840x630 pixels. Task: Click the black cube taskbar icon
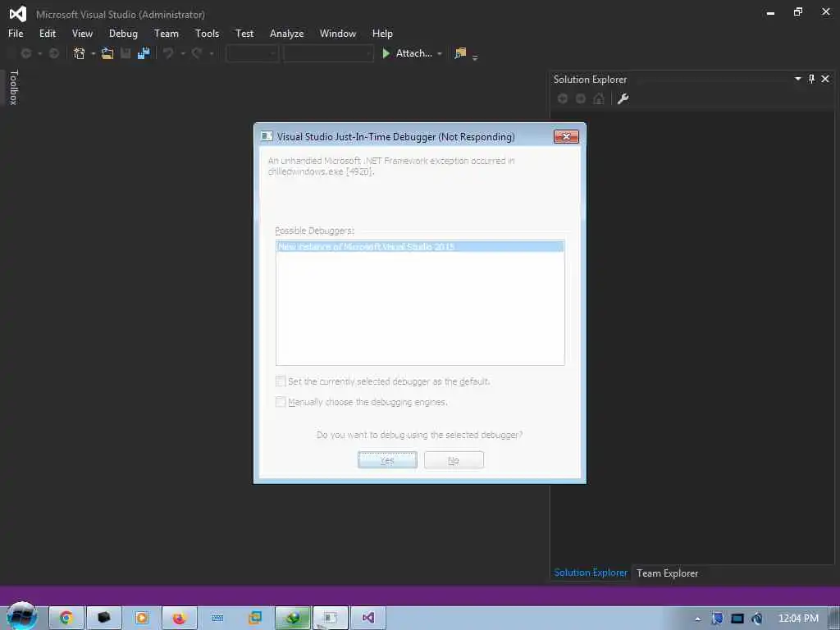point(104,618)
